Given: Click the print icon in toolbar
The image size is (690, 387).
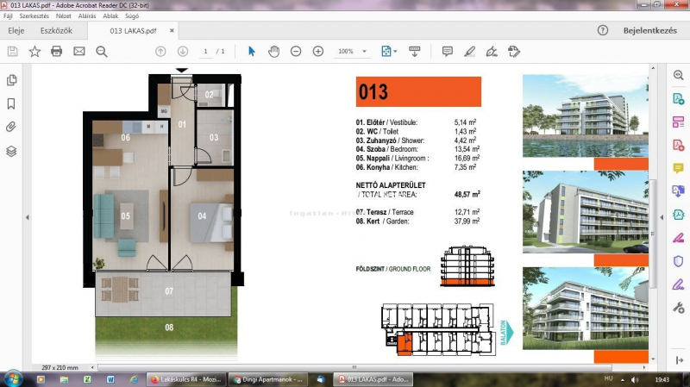Looking at the screenshot, I should coord(57,52).
